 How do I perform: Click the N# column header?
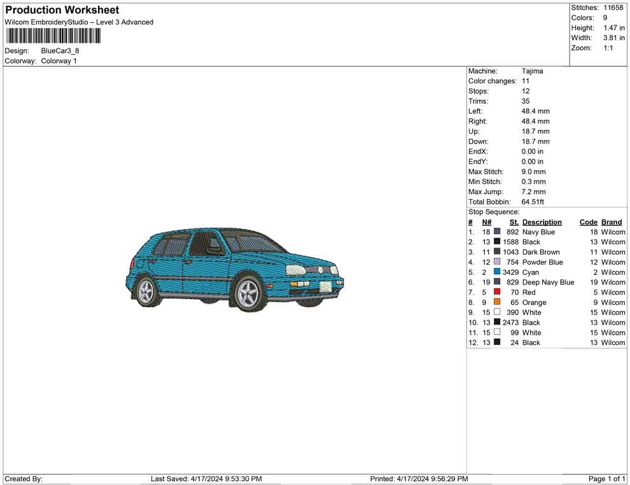coord(487,222)
